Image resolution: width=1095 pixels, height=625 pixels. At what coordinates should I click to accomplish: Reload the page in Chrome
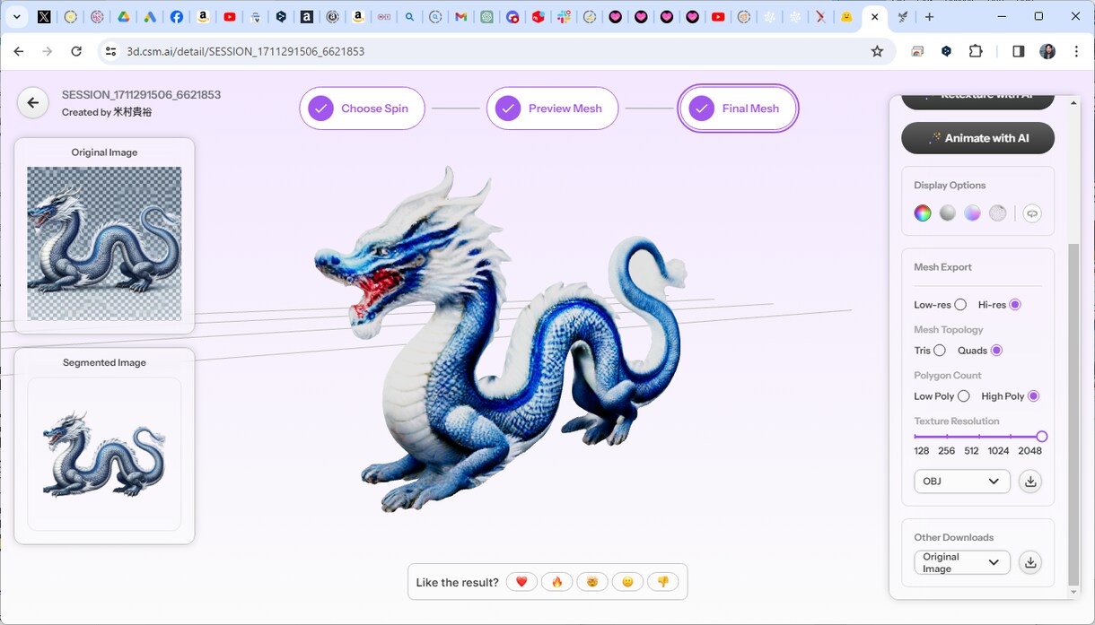click(x=76, y=52)
